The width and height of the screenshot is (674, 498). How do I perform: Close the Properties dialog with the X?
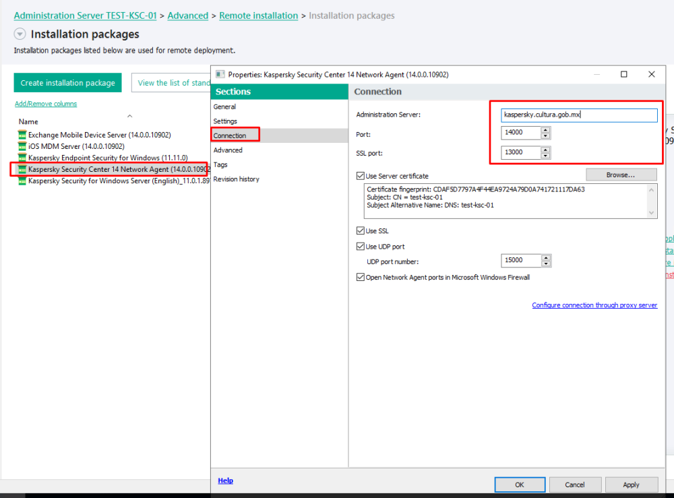[652, 74]
